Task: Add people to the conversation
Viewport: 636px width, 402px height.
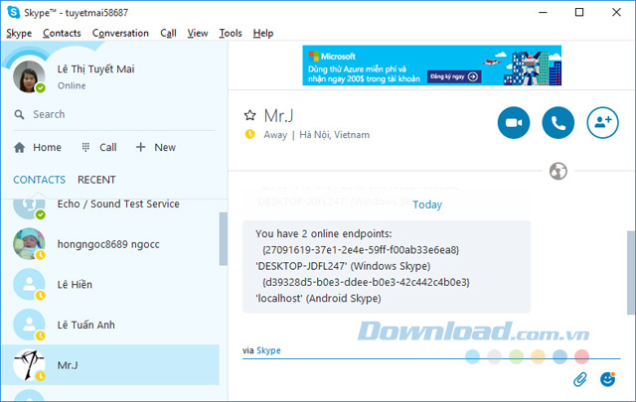Action: 603,122
